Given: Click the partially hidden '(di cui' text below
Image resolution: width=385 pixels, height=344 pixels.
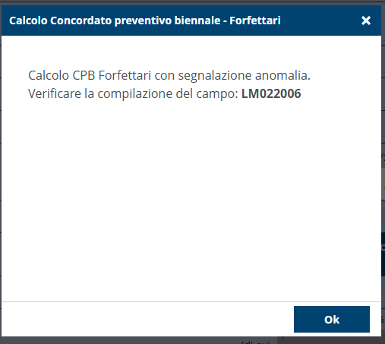Looking at the screenshot, I should [x=256, y=342].
